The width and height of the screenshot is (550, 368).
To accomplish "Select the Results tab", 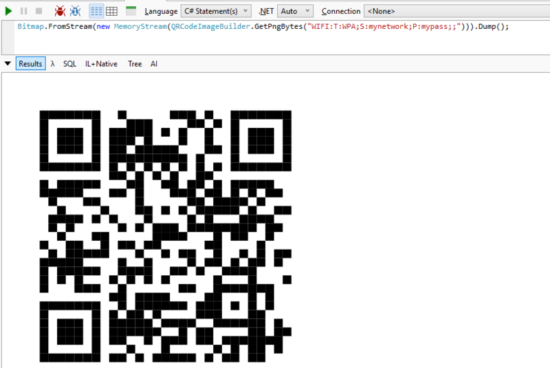I will click(30, 63).
